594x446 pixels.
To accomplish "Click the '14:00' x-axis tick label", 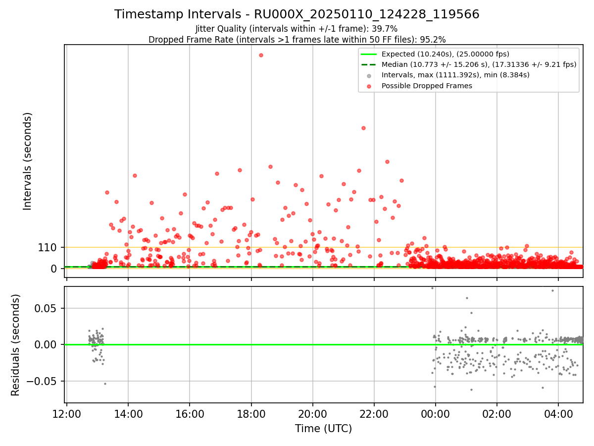I will click(x=128, y=413).
